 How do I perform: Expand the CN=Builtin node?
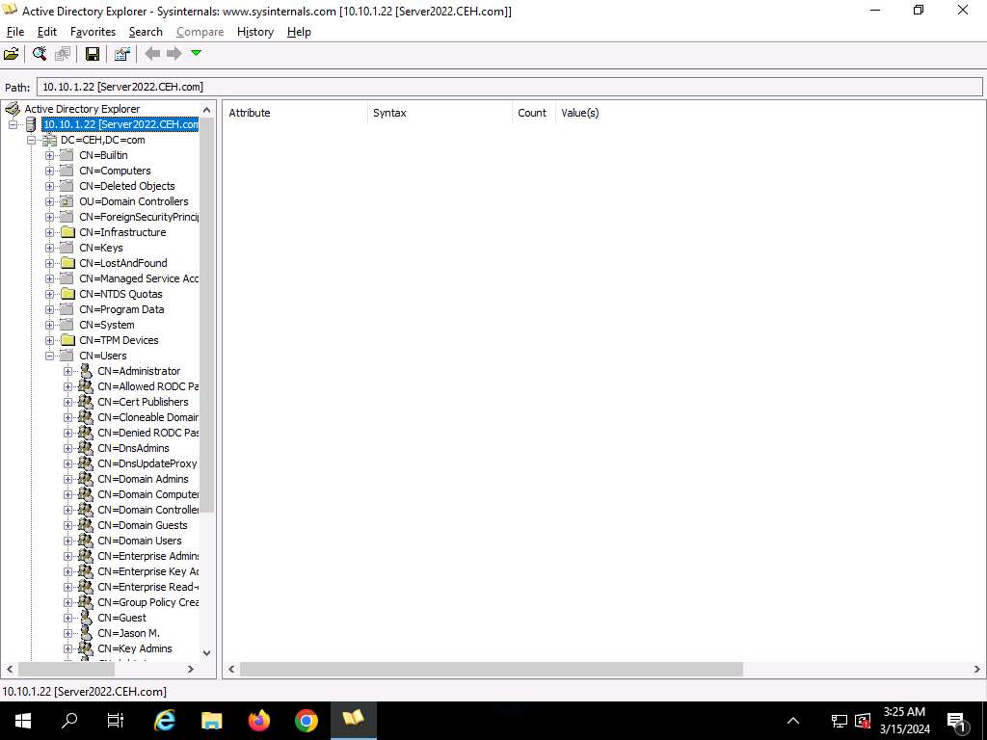pos(50,155)
